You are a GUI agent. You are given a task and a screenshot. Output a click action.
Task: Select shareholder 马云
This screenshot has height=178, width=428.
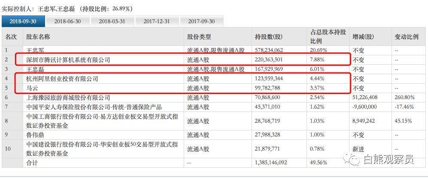pos(32,88)
